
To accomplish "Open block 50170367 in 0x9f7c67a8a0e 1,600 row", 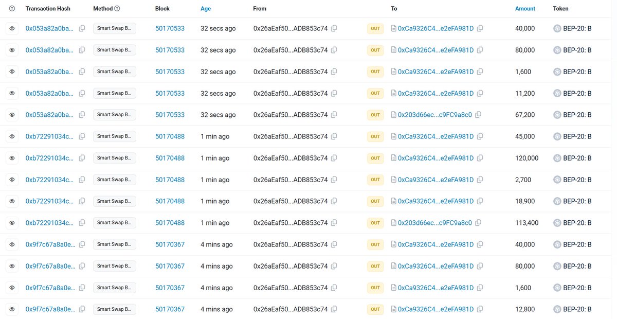I will pos(170,288).
